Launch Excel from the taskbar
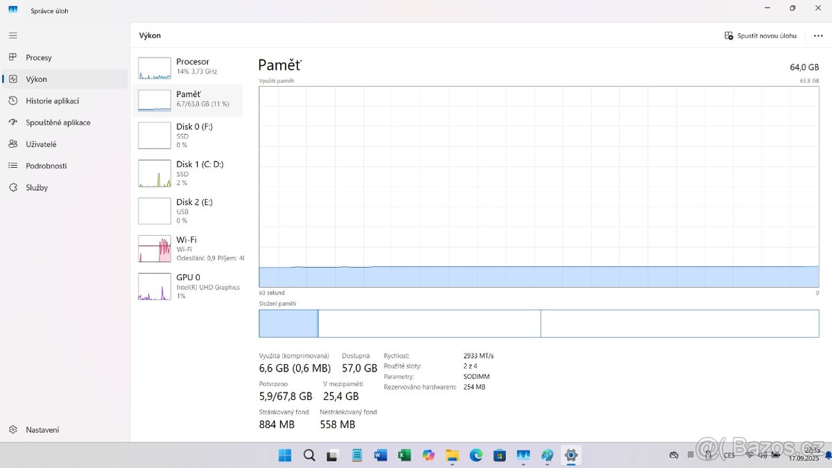 [405, 456]
